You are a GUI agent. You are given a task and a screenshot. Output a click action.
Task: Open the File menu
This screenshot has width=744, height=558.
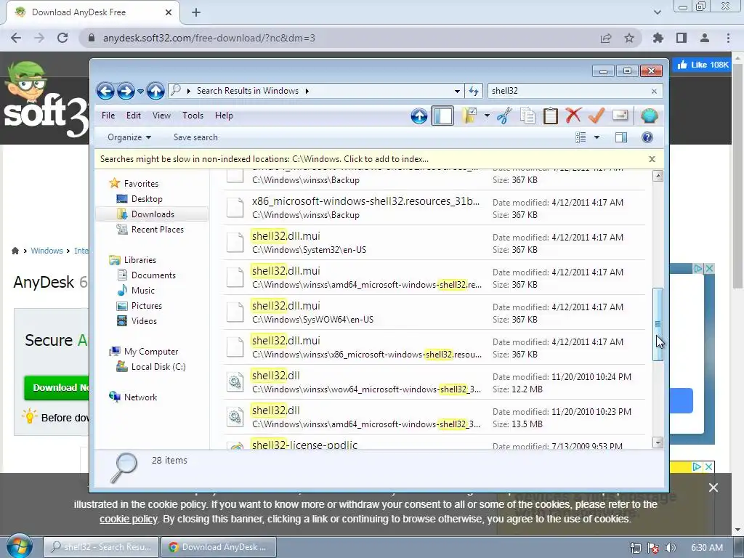click(108, 116)
